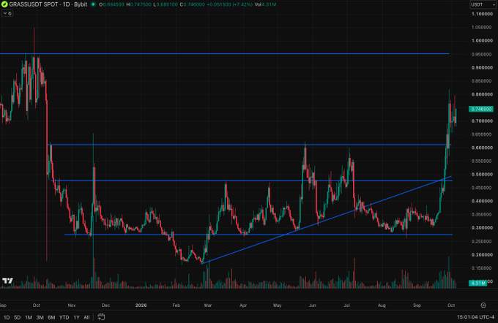Click the Nov label on time axis
Viewport: 498px width, 323px height.
coord(72,305)
